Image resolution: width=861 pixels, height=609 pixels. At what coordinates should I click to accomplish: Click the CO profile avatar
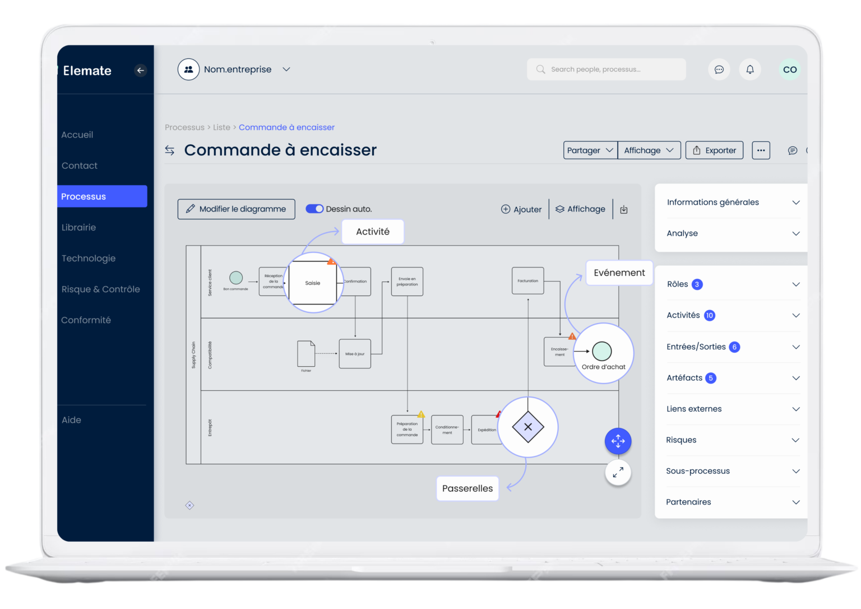(x=790, y=70)
